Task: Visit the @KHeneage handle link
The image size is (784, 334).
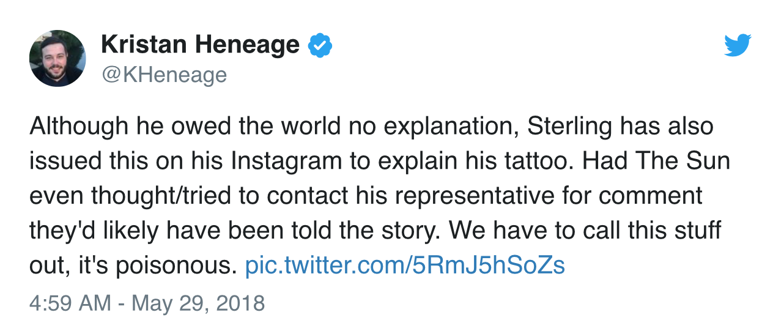Action: click(x=163, y=75)
